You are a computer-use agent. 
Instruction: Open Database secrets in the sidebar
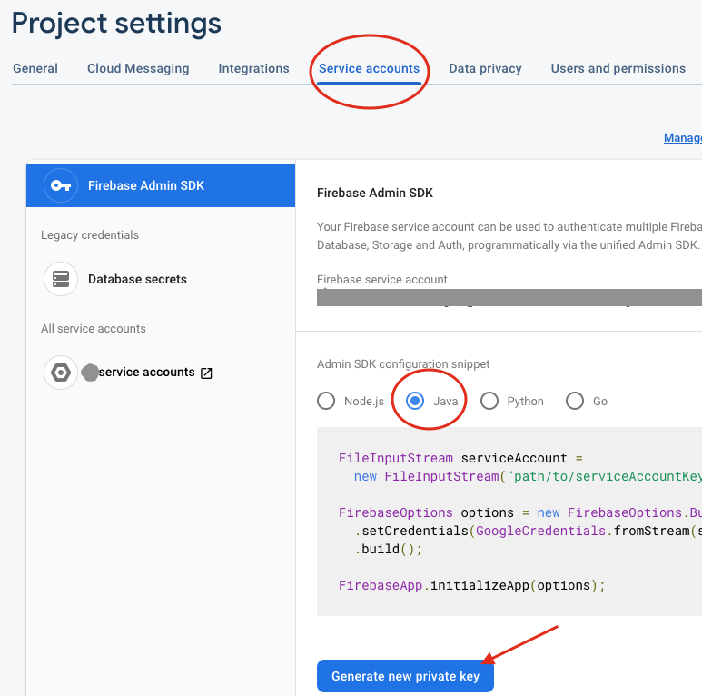tap(137, 279)
